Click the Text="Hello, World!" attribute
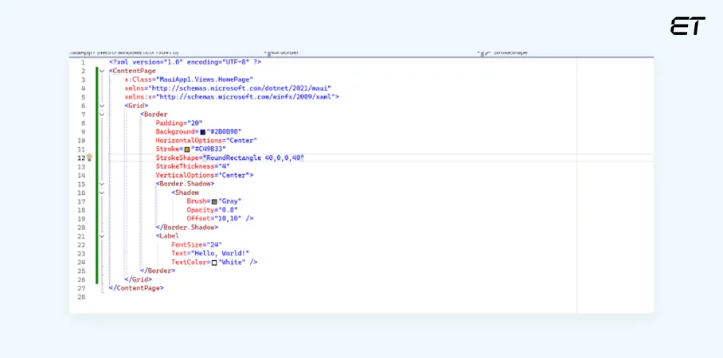Image resolution: width=723 pixels, height=358 pixels. coord(210,254)
